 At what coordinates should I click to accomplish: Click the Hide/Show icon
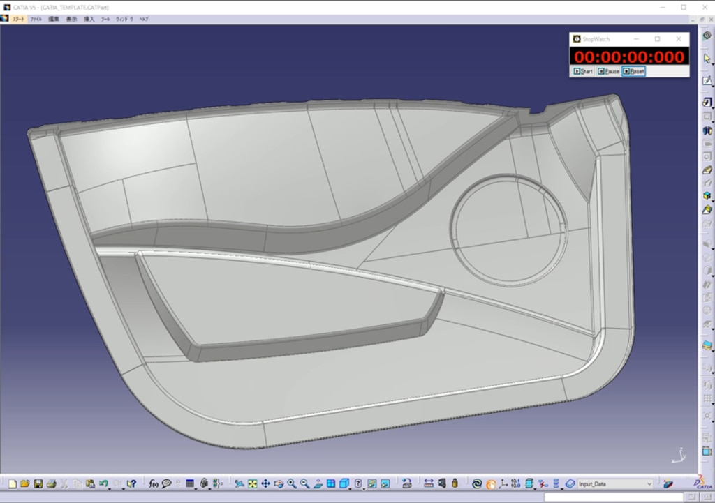(x=372, y=484)
